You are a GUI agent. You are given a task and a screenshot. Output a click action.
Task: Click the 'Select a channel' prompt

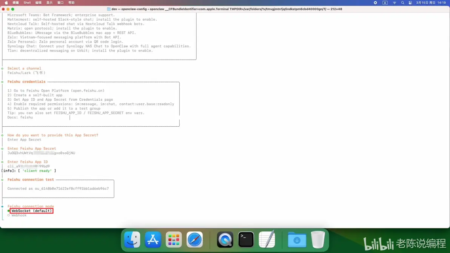(24, 68)
